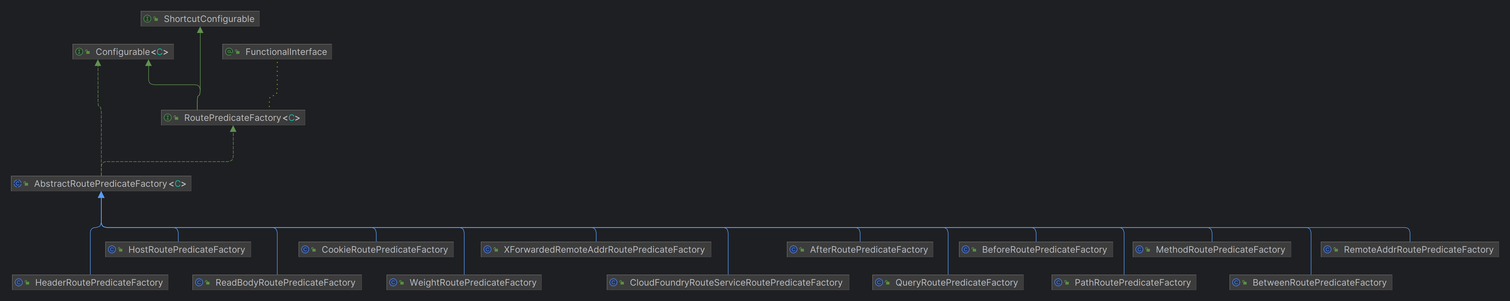Click the CookieRoutePredicateFactory class icon
The height and width of the screenshot is (301, 1510).
tap(305, 249)
